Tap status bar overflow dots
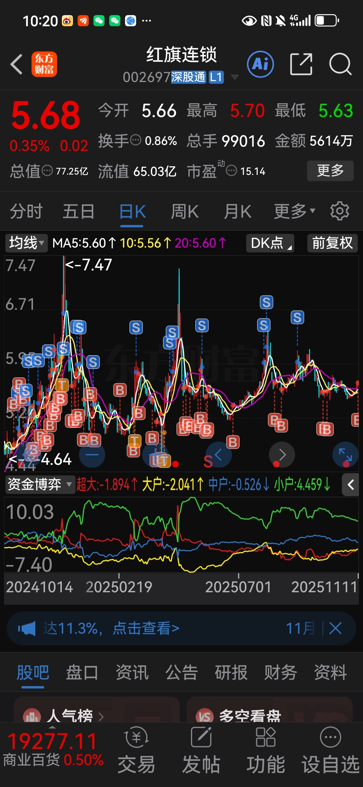This screenshot has height=787, width=363. point(147,21)
